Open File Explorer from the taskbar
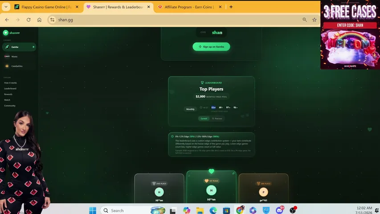Viewport: 380px width, 214px height. pos(200,210)
